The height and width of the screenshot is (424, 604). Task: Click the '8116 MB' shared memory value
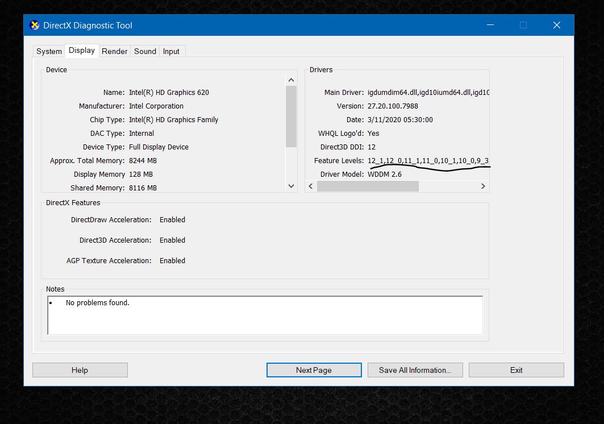(x=143, y=188)
